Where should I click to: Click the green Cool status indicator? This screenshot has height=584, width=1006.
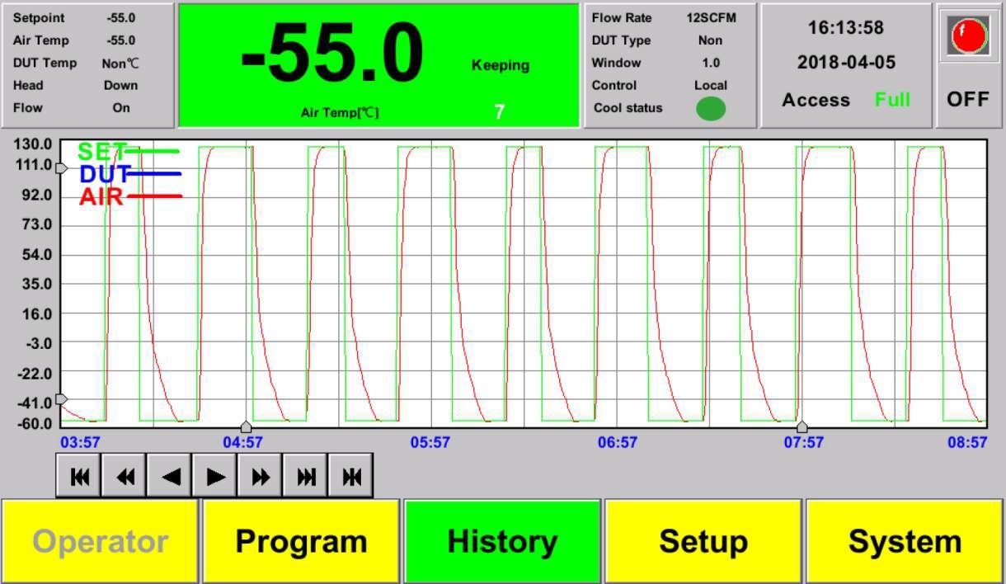pos(711,108)
